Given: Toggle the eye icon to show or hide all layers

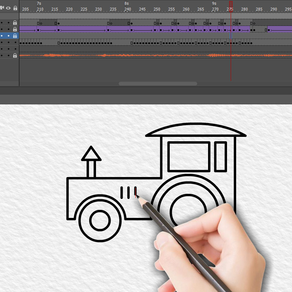Looking at the screenshot, I should 8,8.
